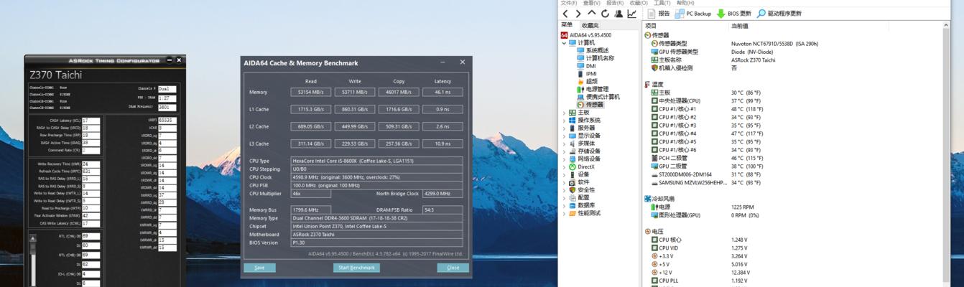Image resolution: width=964 pixels, height=287 pixels.
Task: Select 电源管理 in the tree
Action: pos(592,90)
